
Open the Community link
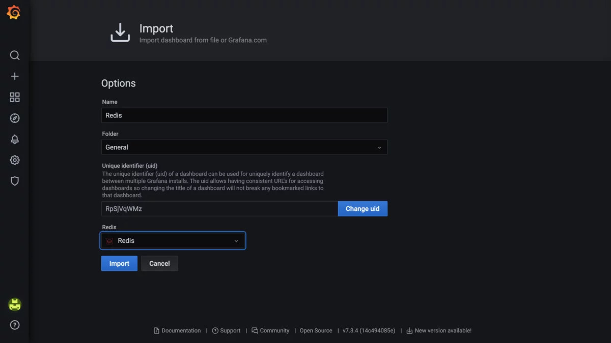click(274, 331)
